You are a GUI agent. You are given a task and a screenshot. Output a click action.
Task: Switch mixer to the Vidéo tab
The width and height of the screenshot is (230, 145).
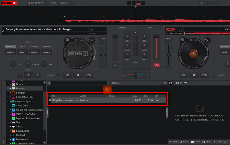(x=150, y=28)
